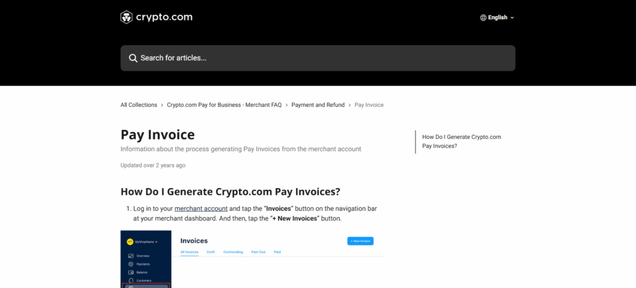The width and height of the screenshot is (636, 288).
Task: Click the Crypto.com lion logo icon
Action: click(127, 17)
